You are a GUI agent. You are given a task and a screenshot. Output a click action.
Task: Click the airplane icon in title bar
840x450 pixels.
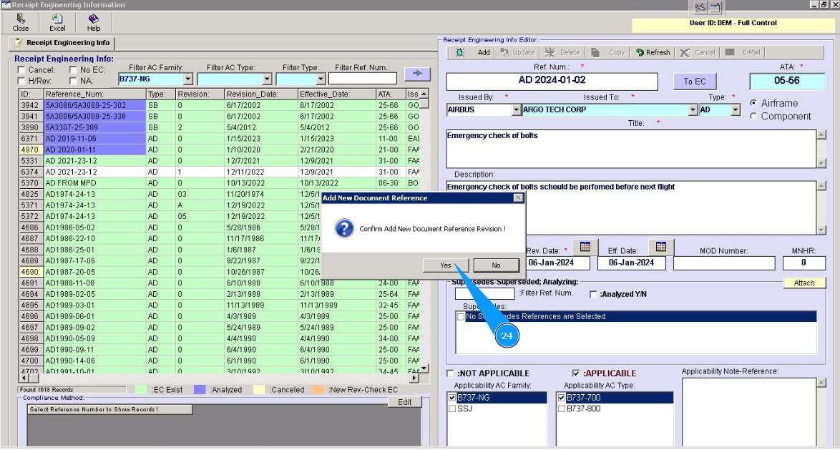(700, 8)
